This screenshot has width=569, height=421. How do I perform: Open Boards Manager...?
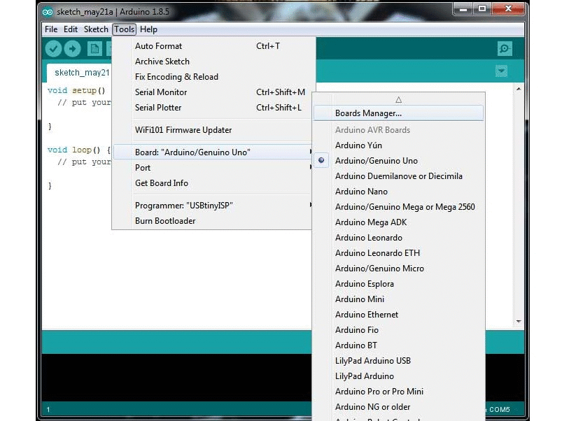[398, 113]
